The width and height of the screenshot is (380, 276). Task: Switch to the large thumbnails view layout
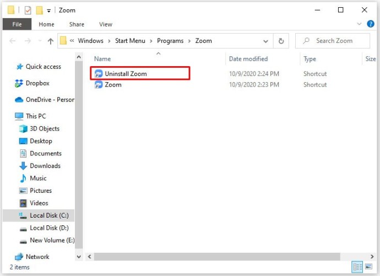(x=368, y=267)
